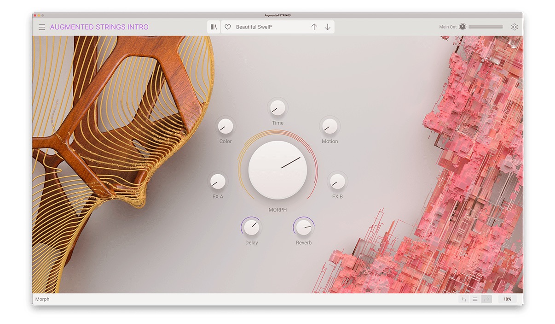Click the Reverb knob
The width and height of the screenshot is (555, 324).
pos(304,227)
